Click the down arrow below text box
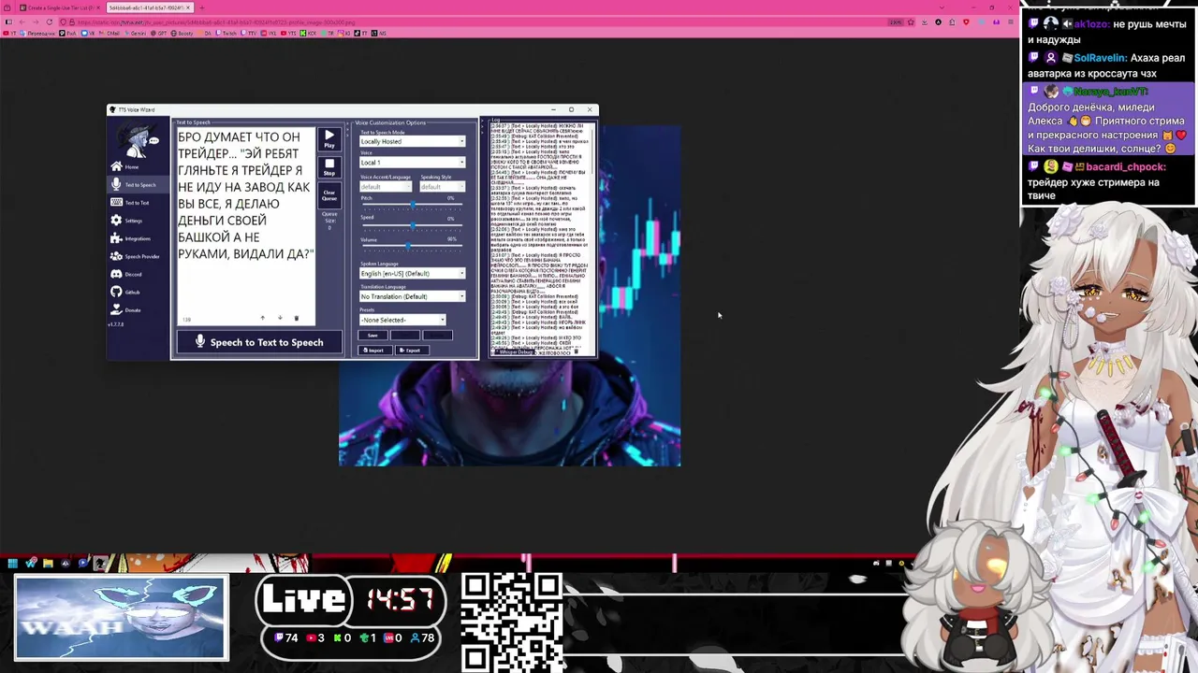 coord(280,318)
